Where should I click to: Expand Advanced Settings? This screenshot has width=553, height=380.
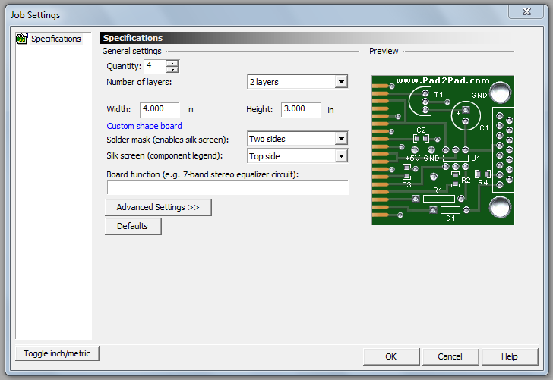point(158,207)
